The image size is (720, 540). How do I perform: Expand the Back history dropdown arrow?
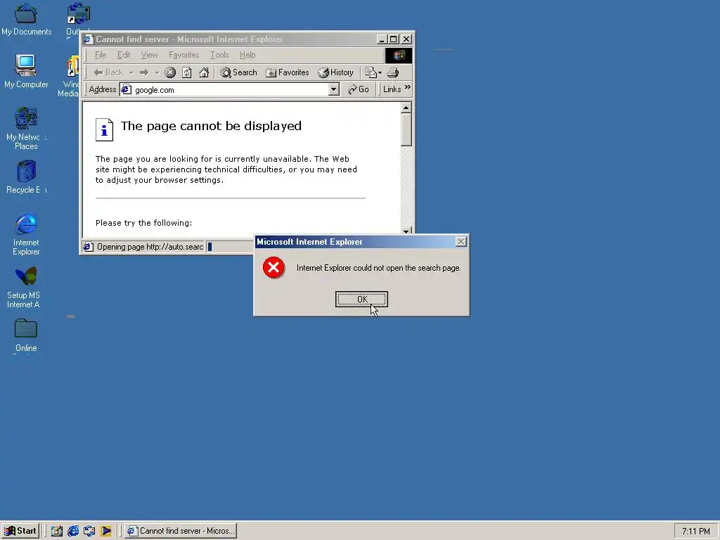(x=131, y=72)
